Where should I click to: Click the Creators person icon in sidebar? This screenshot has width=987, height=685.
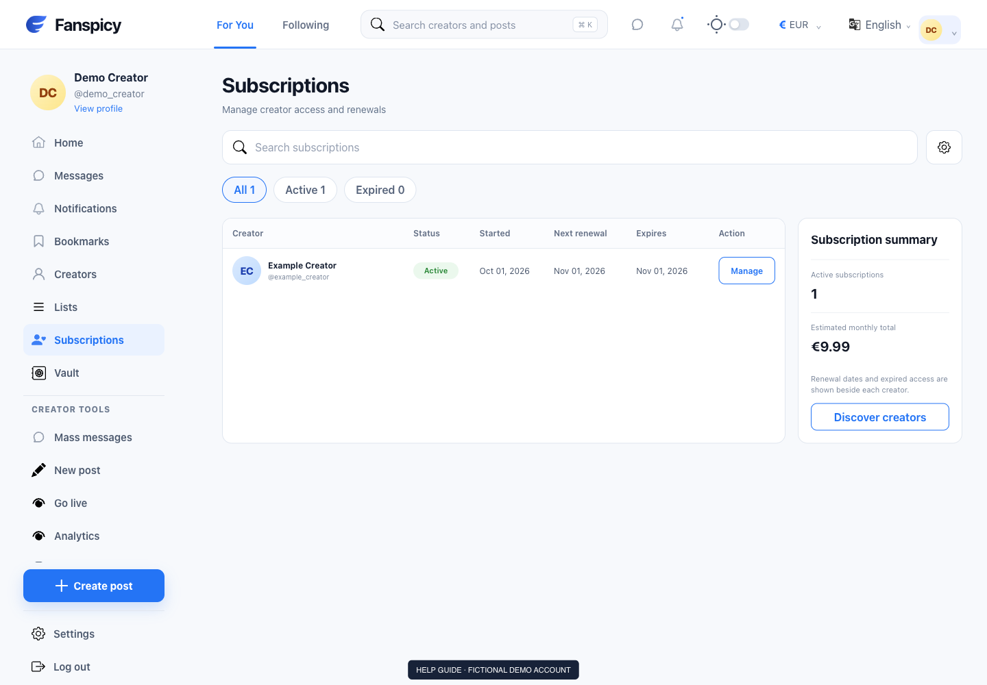pyautogui.click(x=39, y=274)
